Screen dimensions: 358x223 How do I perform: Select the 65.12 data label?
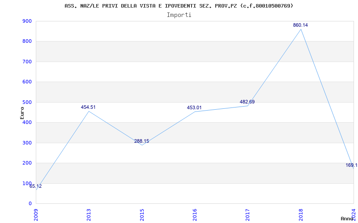click(36, 186)
